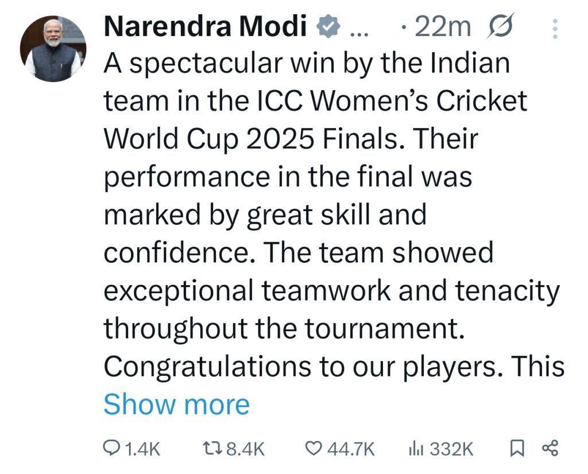Image resolution: width=588 pixels, height=474 pixels.
Task: Repost this tweet using the retweet icon
Action: click(x=212, y=449)
